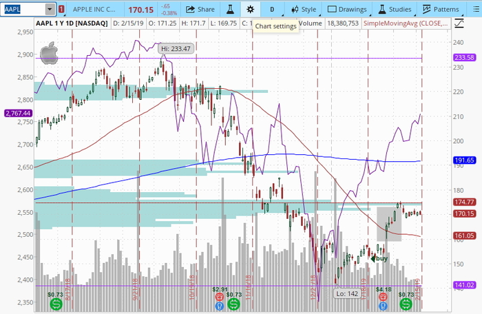This screenshot has width=482, height=314.
Task: Click the AAPL 1 Y 1D [NASDAQ] chart title
Action: [x=72, y=23]
